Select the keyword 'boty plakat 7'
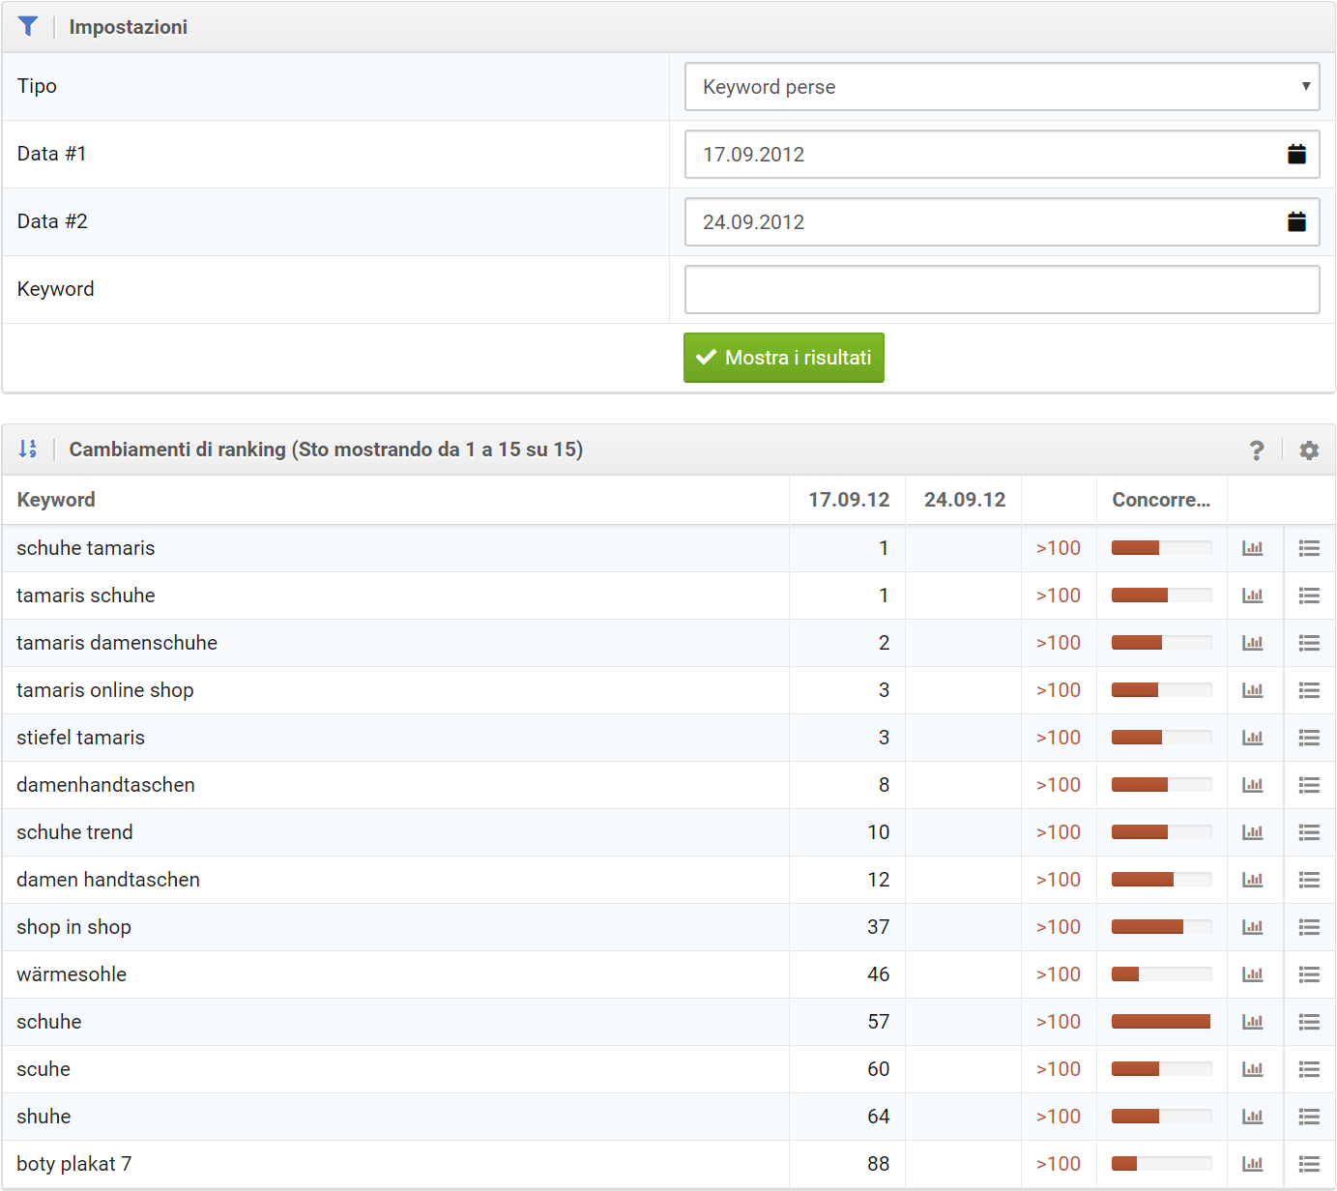Viewport: 1337px width, 1191px height. pos(73,1164)
